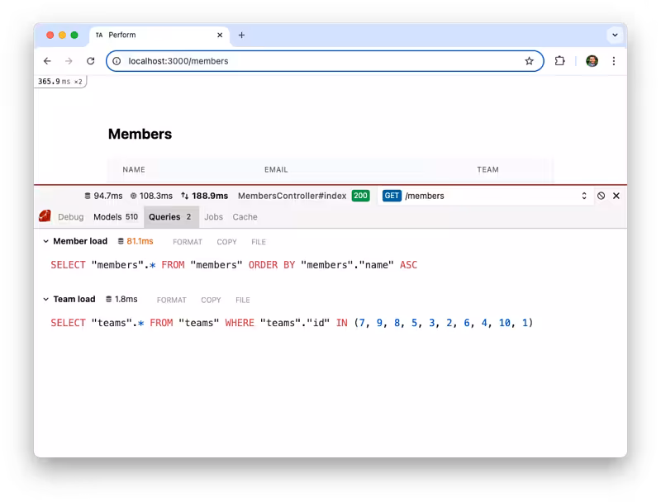Click the TEAM column header

tap(487, 170)
